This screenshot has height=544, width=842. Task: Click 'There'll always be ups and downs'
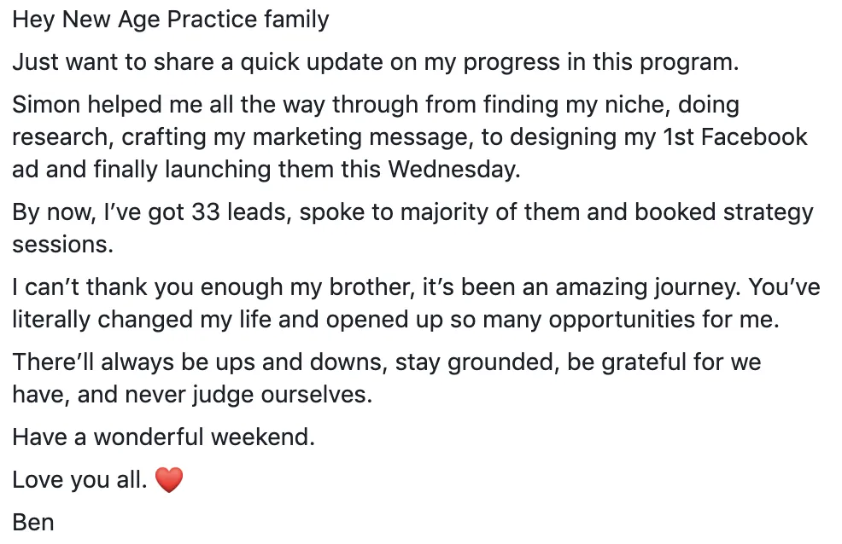[199, 363]
